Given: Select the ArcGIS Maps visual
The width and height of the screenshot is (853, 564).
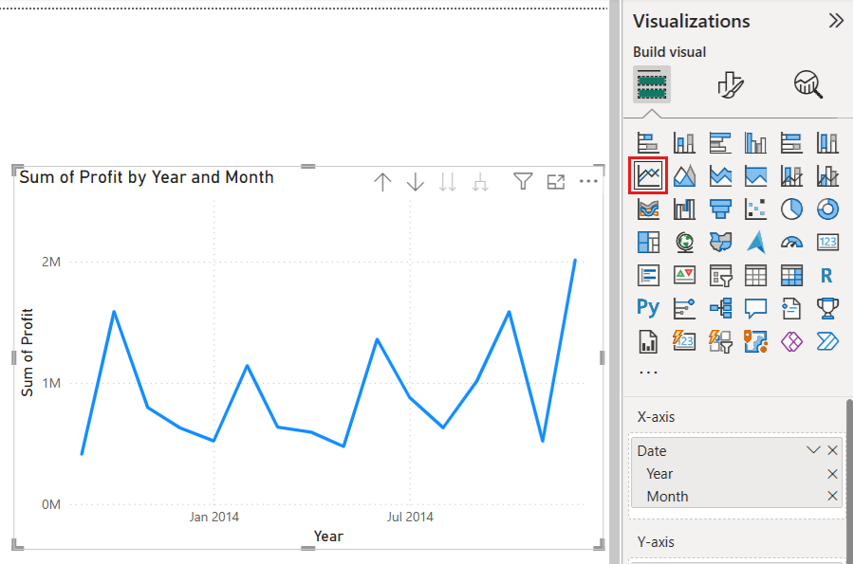Looking at the screenshot, I should [x=755, y=341].
